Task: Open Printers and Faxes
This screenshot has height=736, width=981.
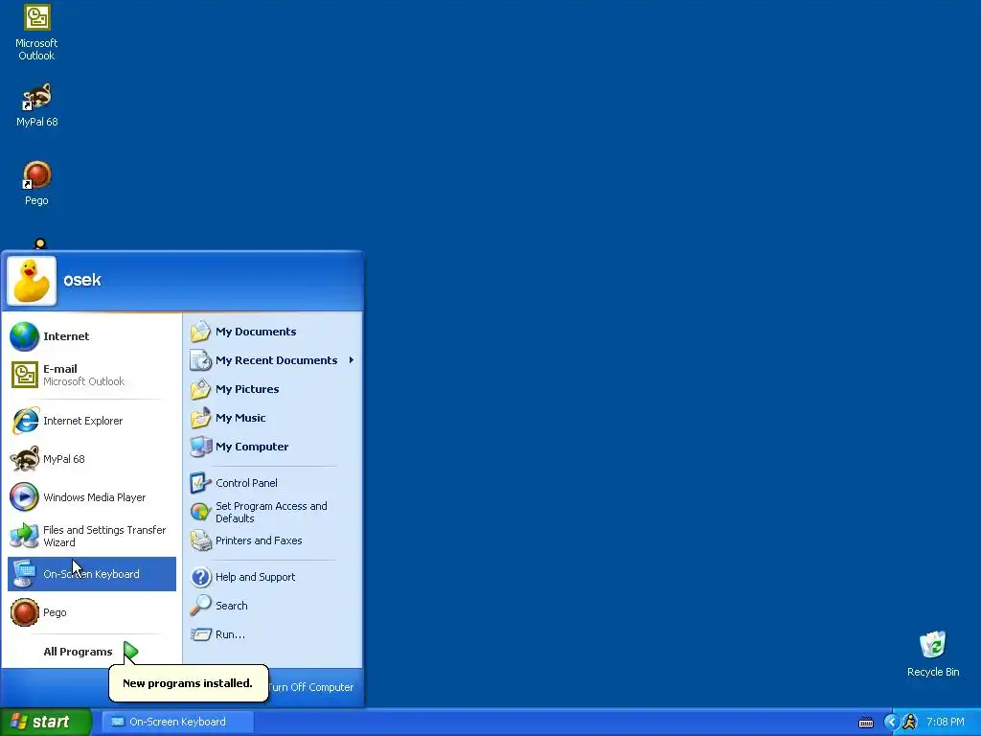Action: 273,540
